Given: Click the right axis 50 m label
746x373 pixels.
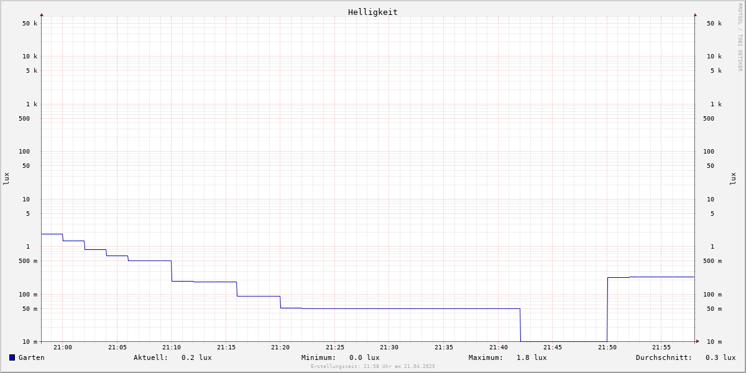Looking at the screenshot, I should click(714, 309).
